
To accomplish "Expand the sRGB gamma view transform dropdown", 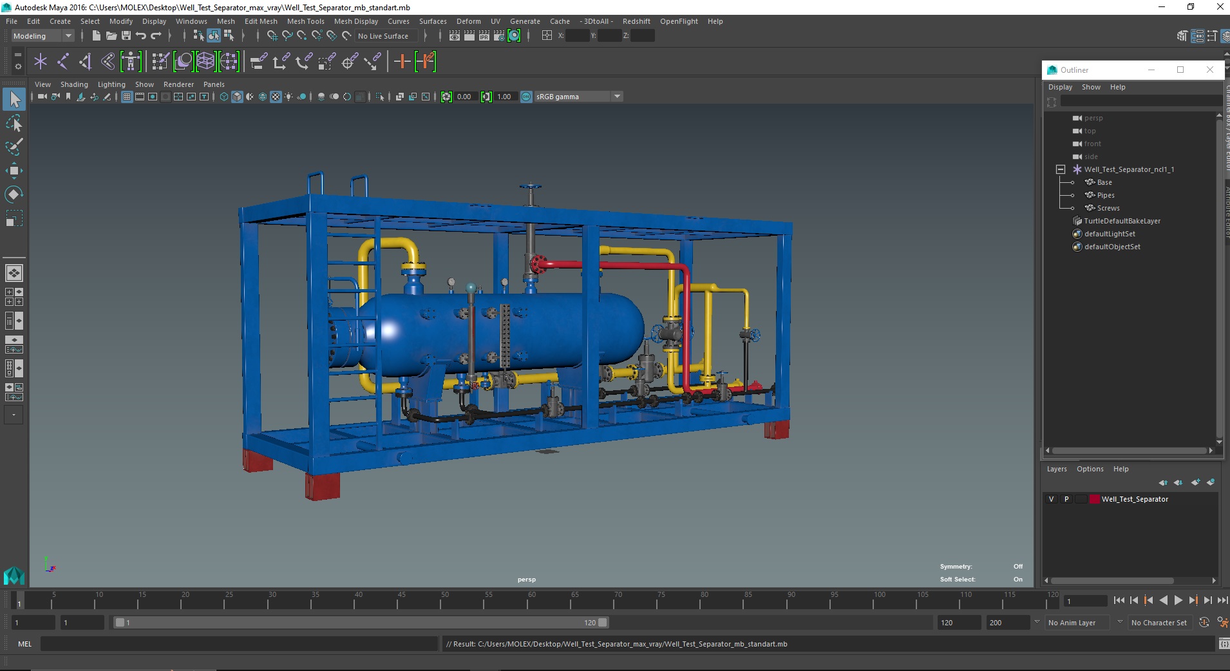I will pos(617,97).
